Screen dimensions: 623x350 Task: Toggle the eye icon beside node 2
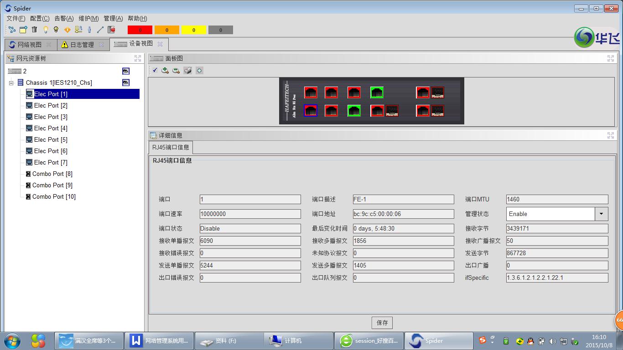coord(126,71)
